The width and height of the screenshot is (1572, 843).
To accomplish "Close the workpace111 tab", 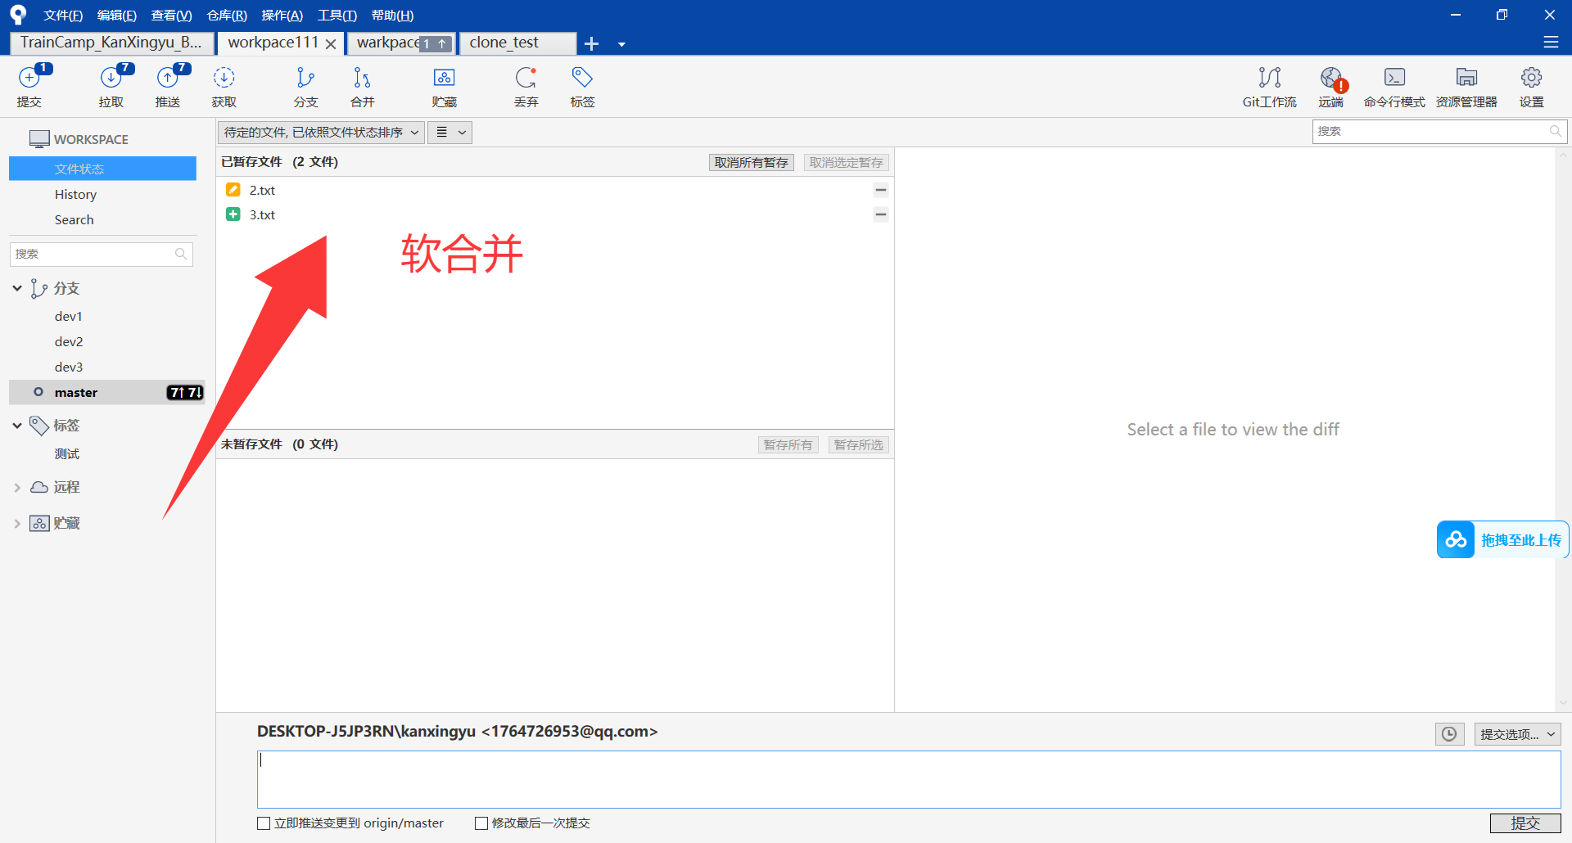I will pos(331,43).
